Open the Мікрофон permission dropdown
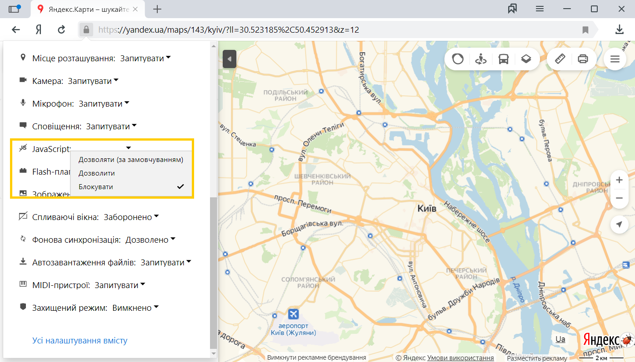 (x=104, y=104)
